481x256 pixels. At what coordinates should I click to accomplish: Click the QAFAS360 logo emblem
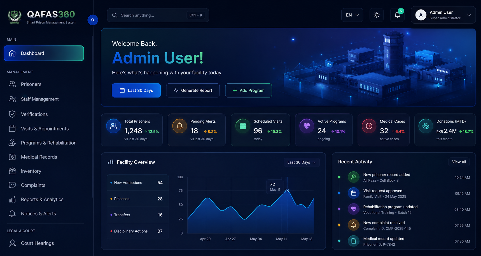tap(15, 17)
